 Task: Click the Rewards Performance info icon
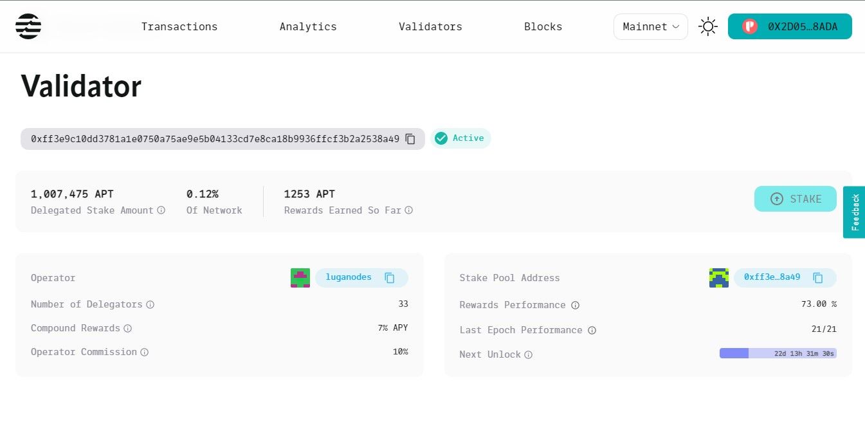[576, 305]
